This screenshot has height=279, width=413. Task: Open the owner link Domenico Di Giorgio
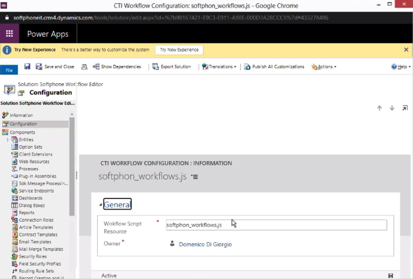coord(205,244)
